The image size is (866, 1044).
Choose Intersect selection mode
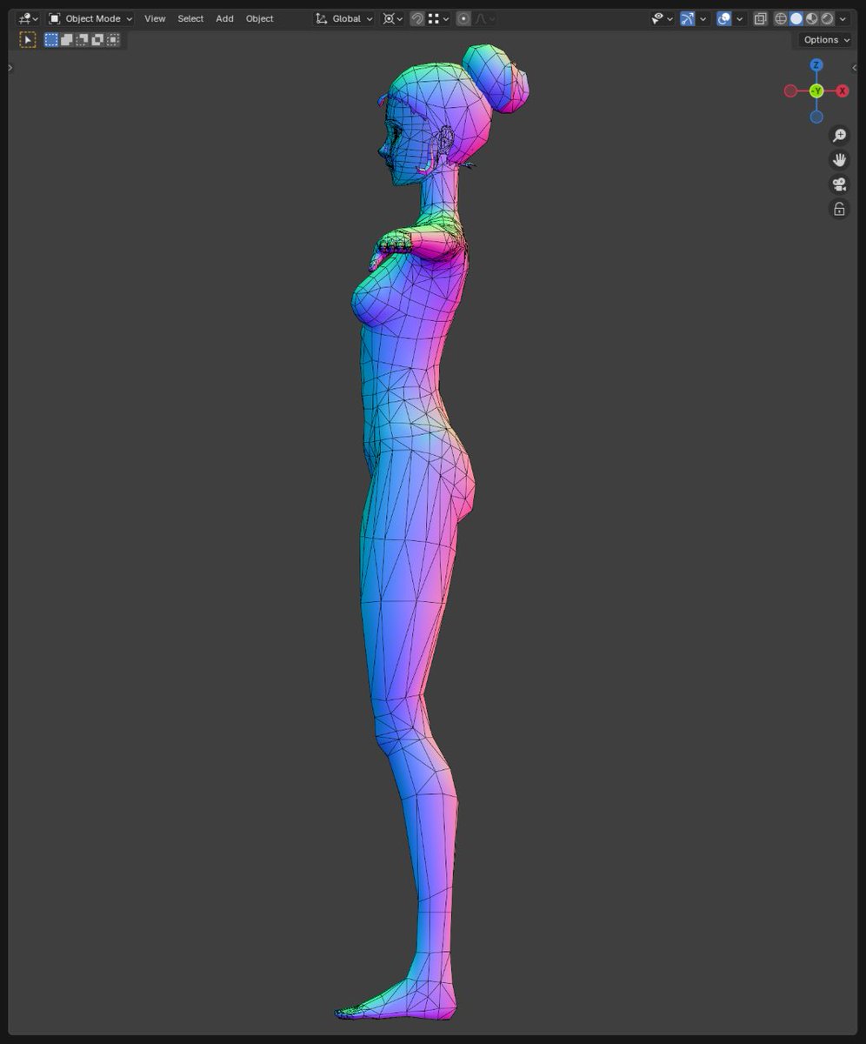point(113,39)
